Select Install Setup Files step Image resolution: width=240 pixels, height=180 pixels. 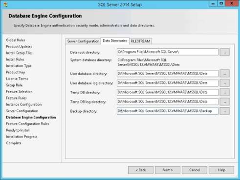pyautogui.click(x=19, y=53)
